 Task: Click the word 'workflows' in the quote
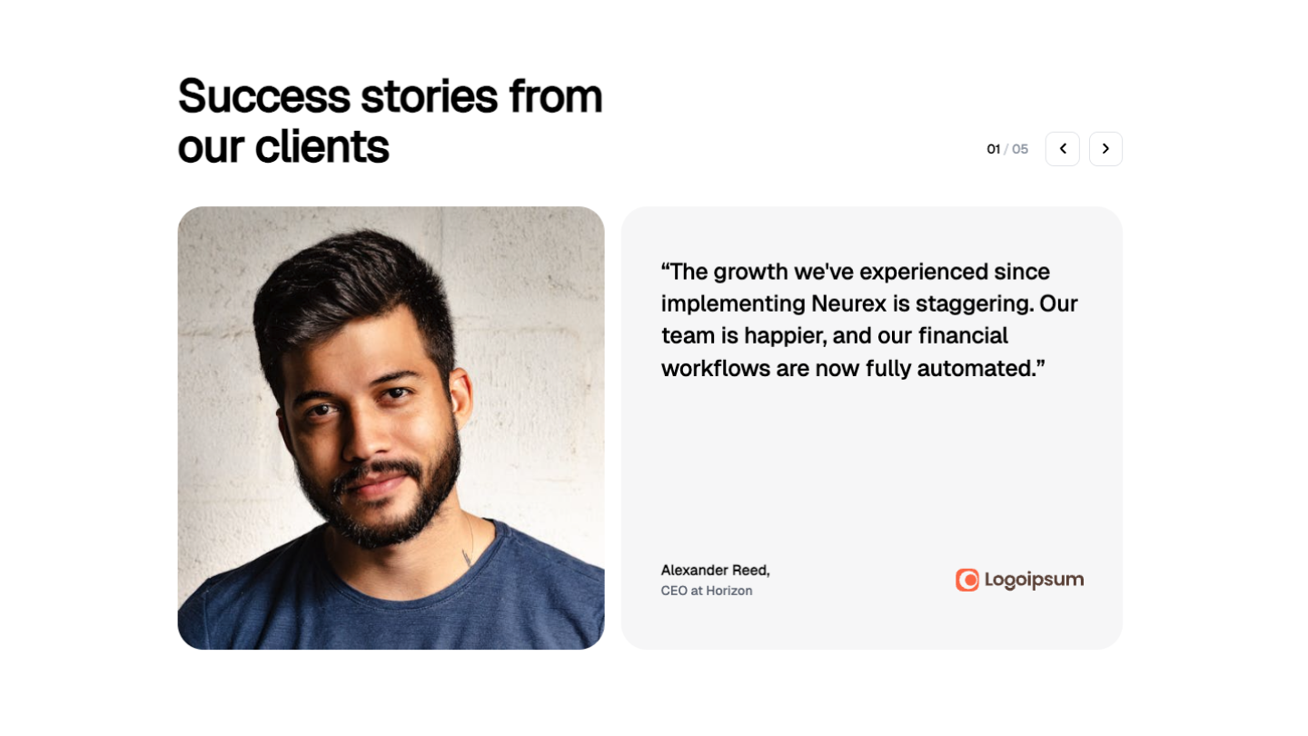point(715,368)
